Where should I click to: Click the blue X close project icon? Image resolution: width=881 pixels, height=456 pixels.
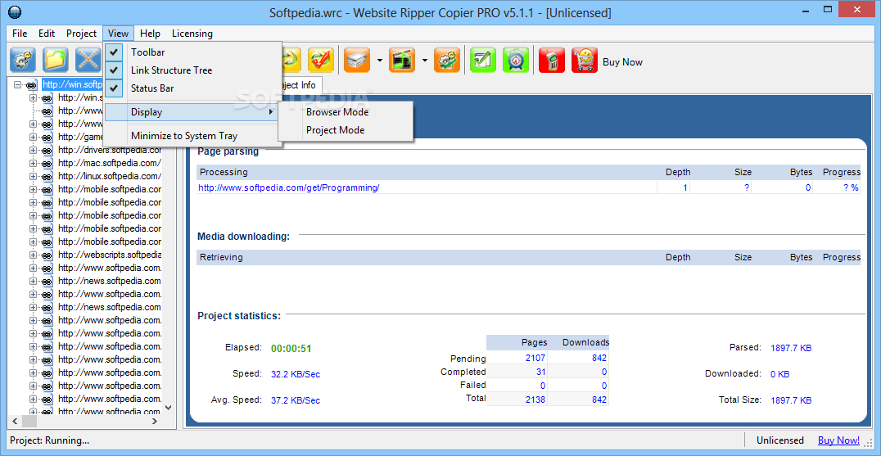[x=88, y=60]
